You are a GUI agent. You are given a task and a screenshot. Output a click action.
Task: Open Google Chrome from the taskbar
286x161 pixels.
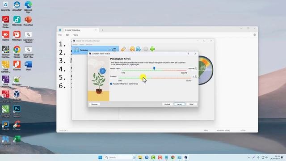coord(173,157)
